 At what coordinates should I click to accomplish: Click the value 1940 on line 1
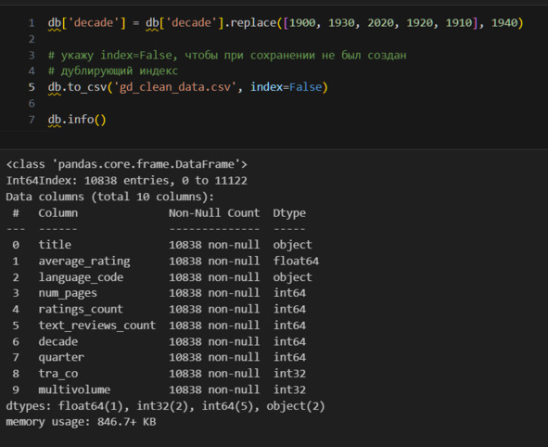[504, 23]
